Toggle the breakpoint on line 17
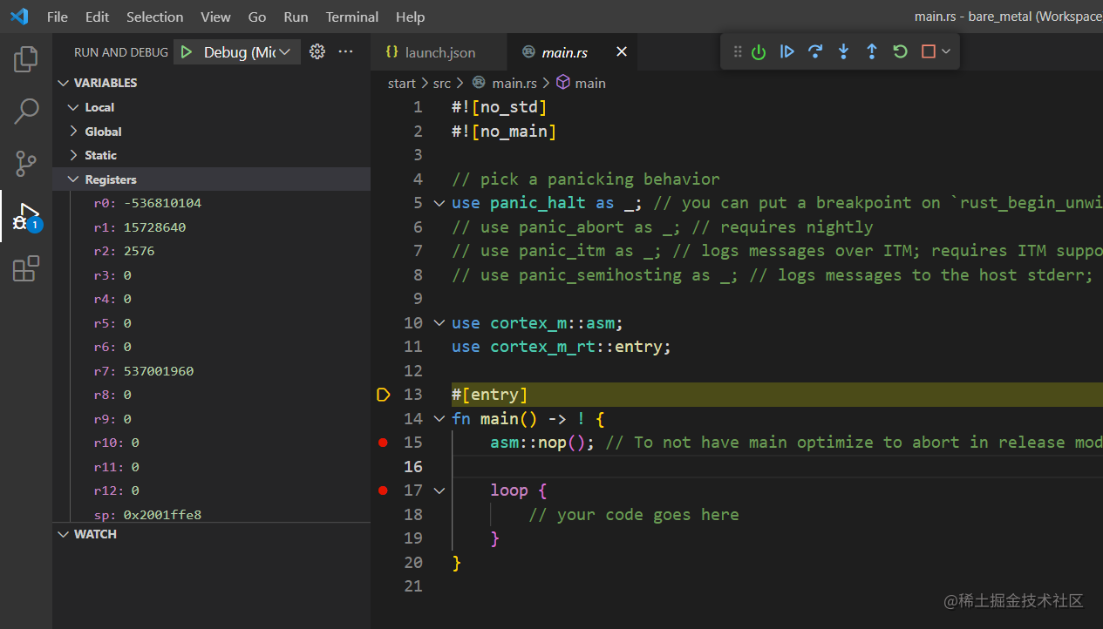The image size is (1103, 629). (382, 490)
